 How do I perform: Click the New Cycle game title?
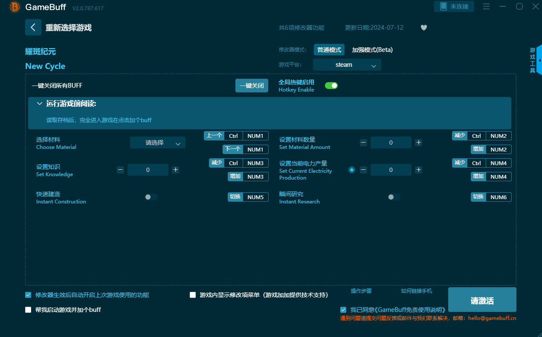[45, 66]
